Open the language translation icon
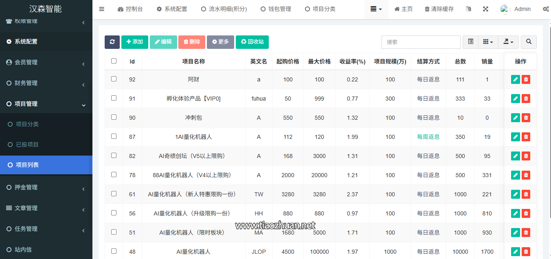 [468, 9]
